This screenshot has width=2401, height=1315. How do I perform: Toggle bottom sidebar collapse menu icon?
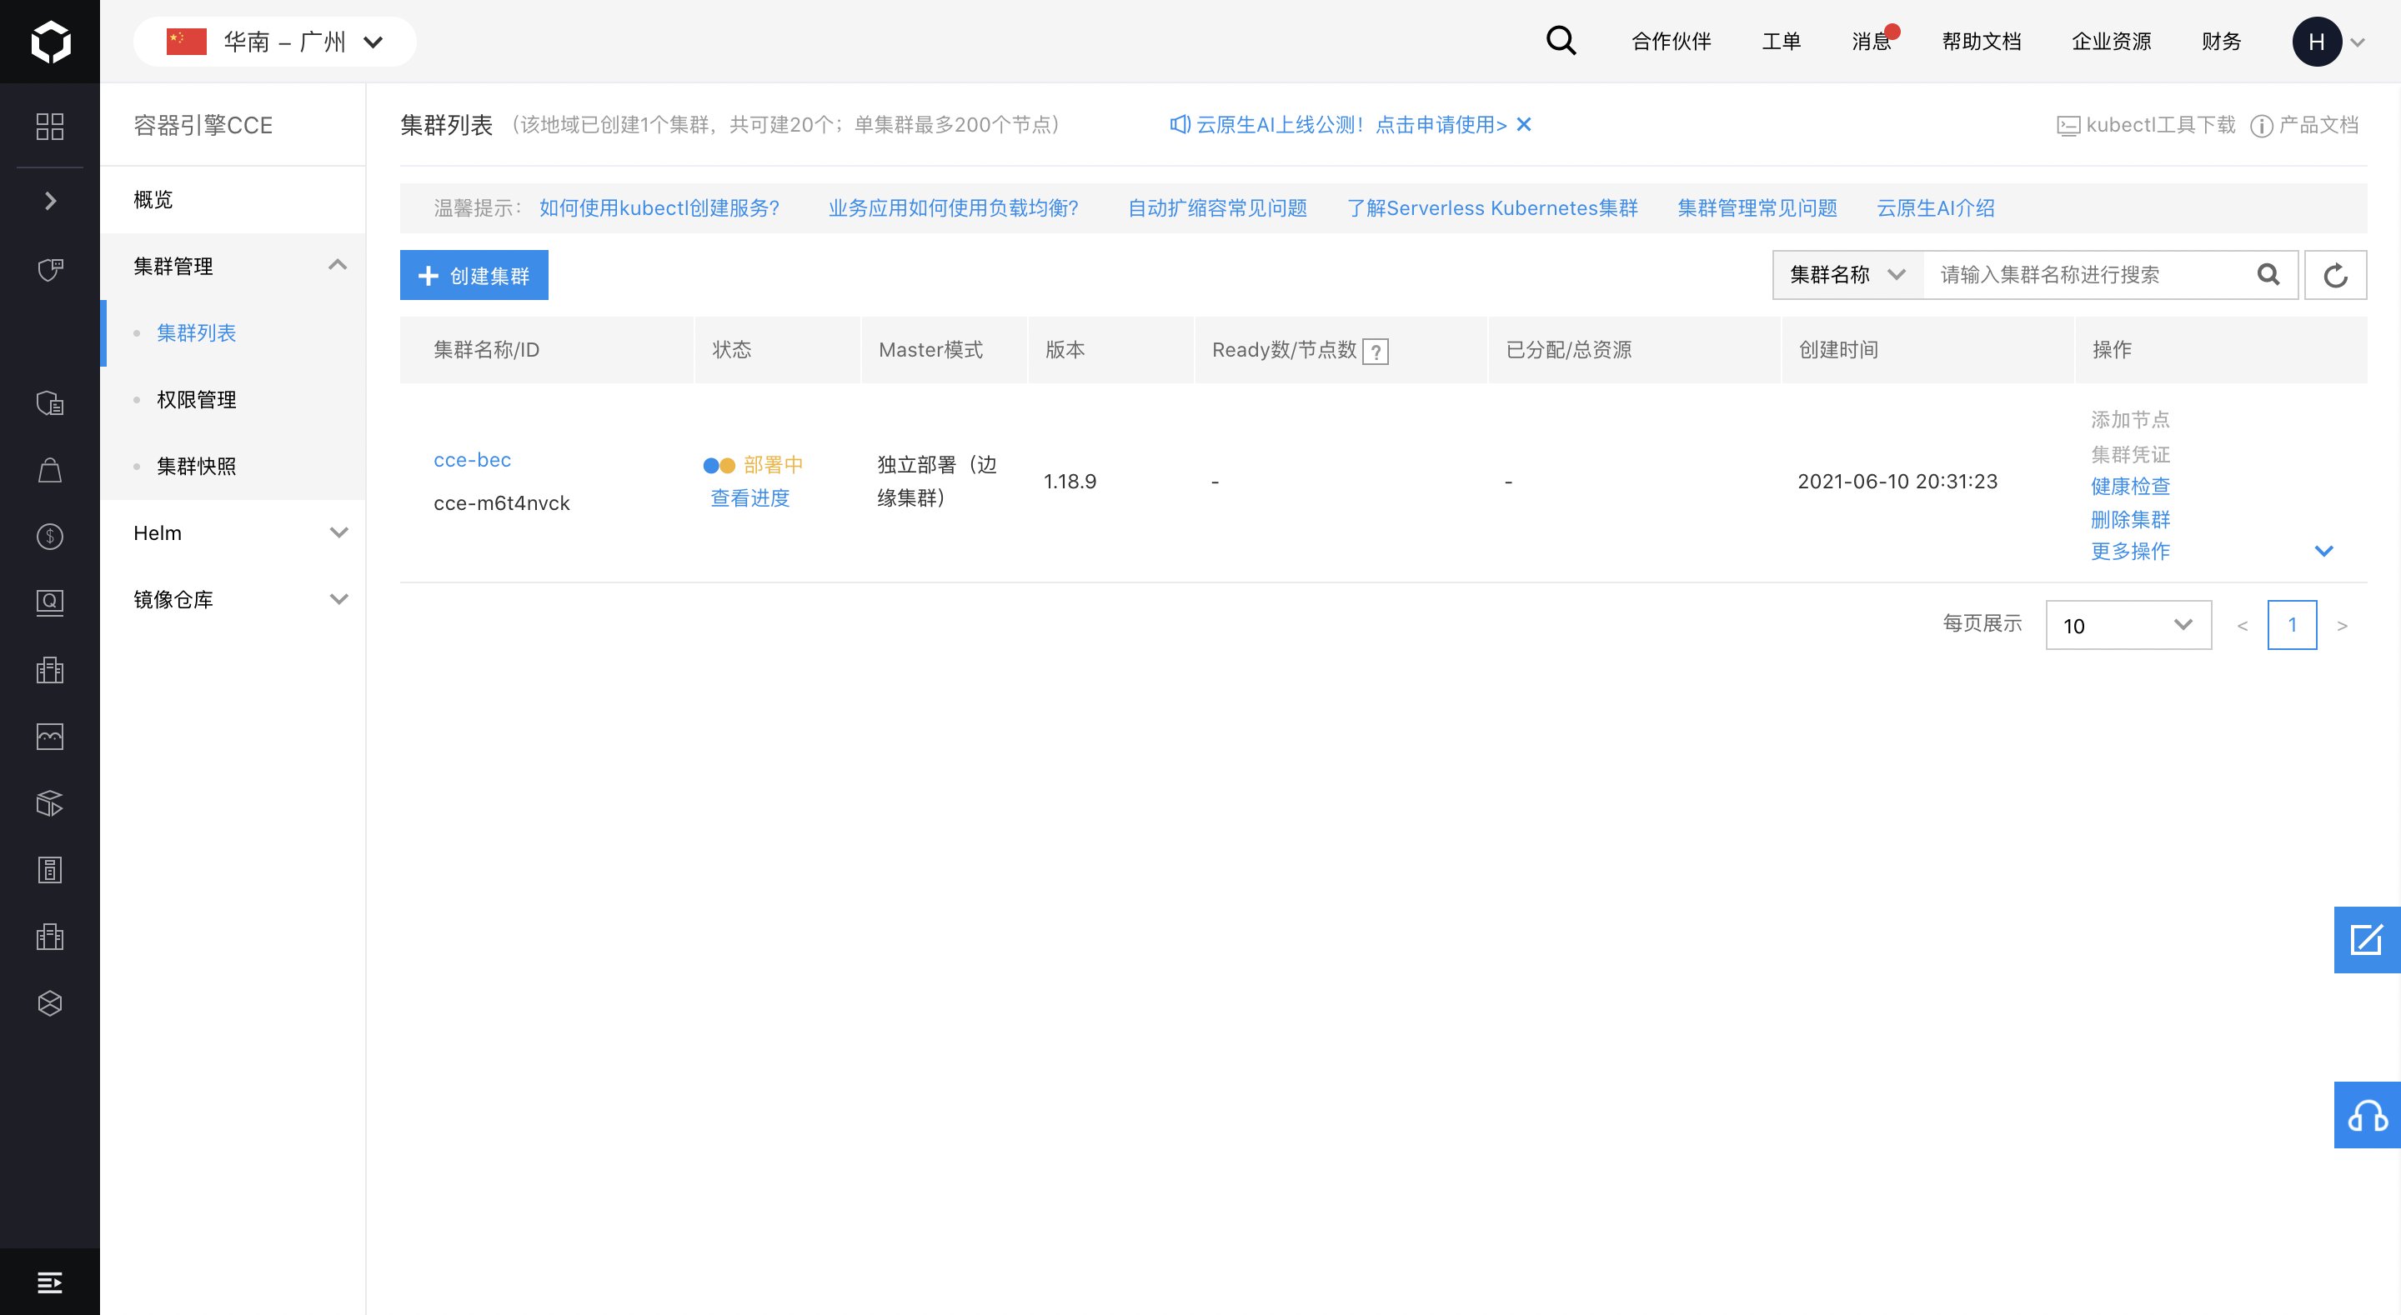[x=49, y=1282]
